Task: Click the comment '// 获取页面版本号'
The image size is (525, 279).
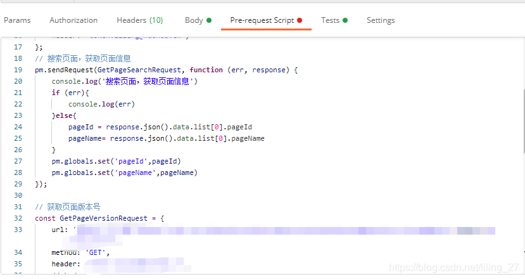Action: (x=68, y=207)
